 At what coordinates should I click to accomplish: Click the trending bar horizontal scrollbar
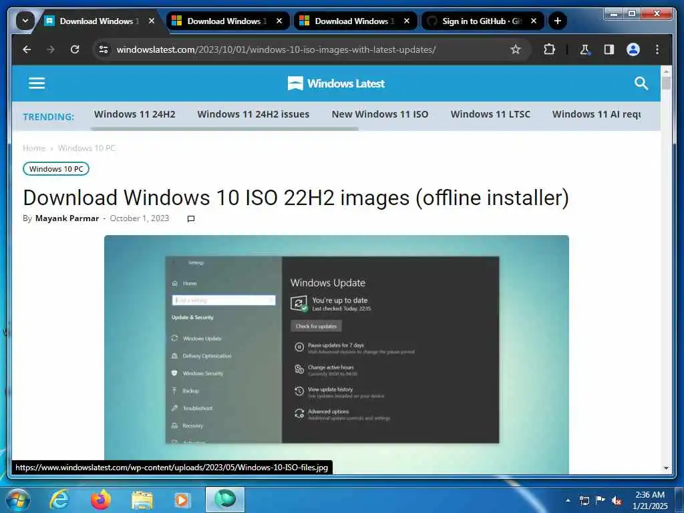pos(224,129)
